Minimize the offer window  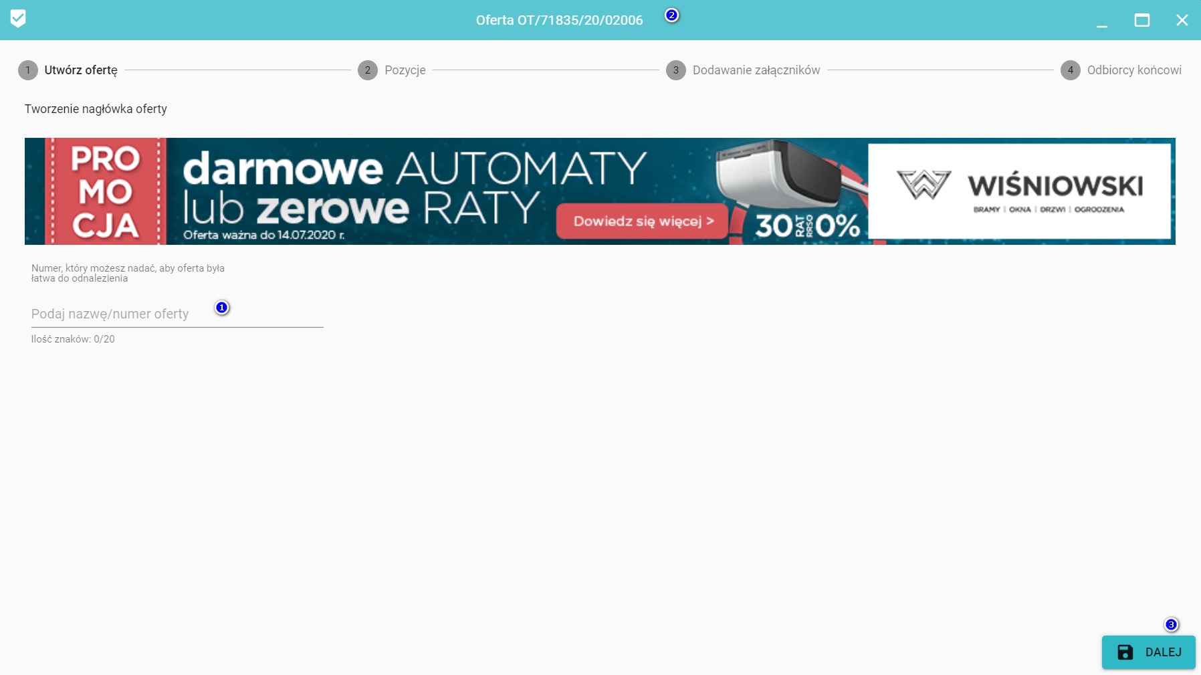coord(1102,20)
